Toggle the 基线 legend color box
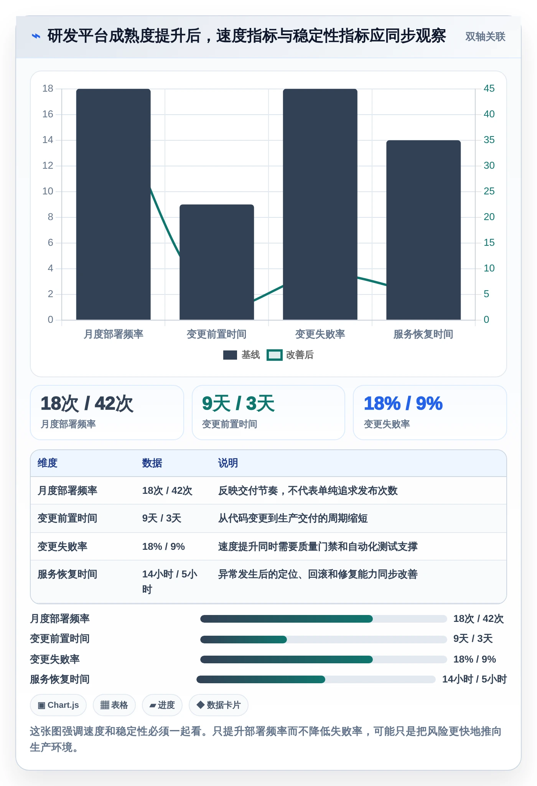537x786 pixels. (230, 355)
